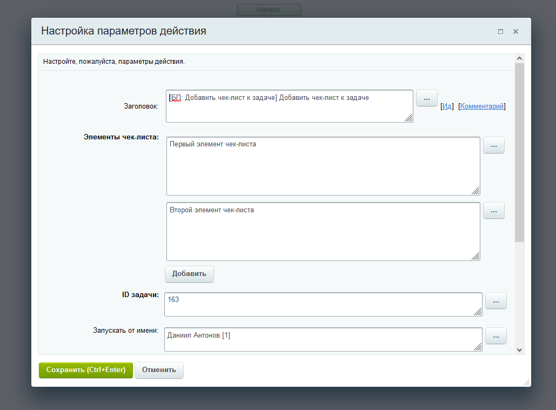Open value picker for second checklist element
The width and height of the screenshot is (556, 410).
coord(493,211)
